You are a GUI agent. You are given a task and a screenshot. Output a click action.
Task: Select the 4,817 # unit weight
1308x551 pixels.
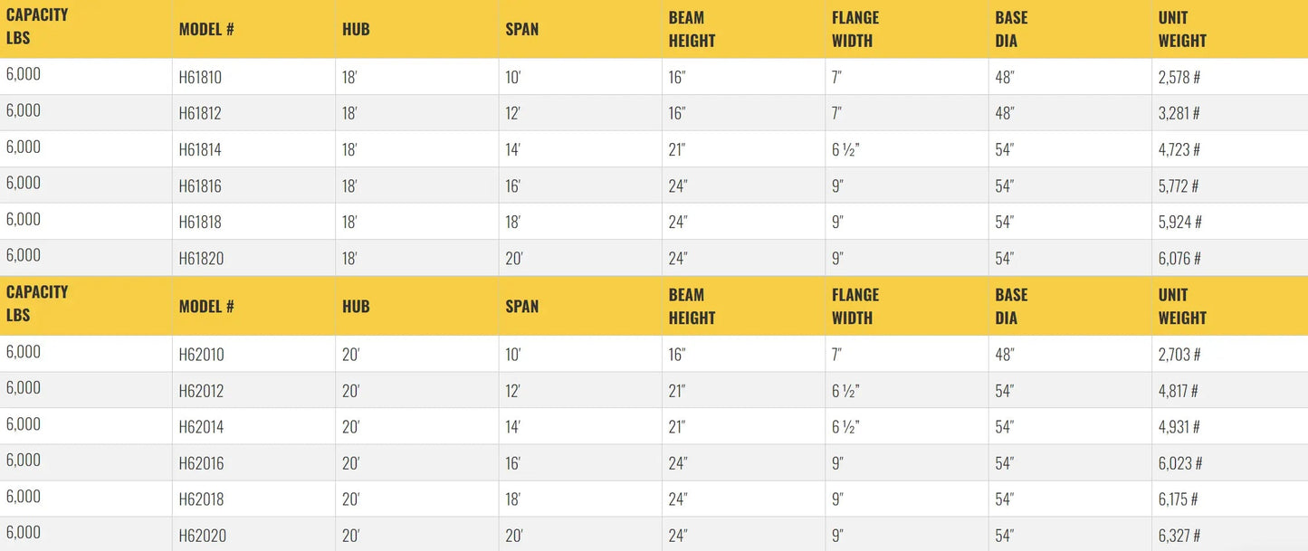1179,391
